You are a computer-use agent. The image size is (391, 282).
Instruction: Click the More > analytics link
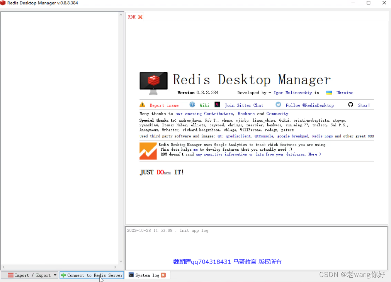(315, 154)
